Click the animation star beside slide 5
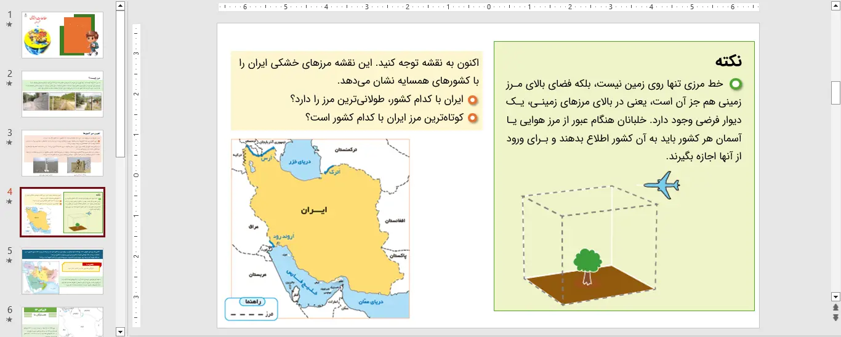 9,261
